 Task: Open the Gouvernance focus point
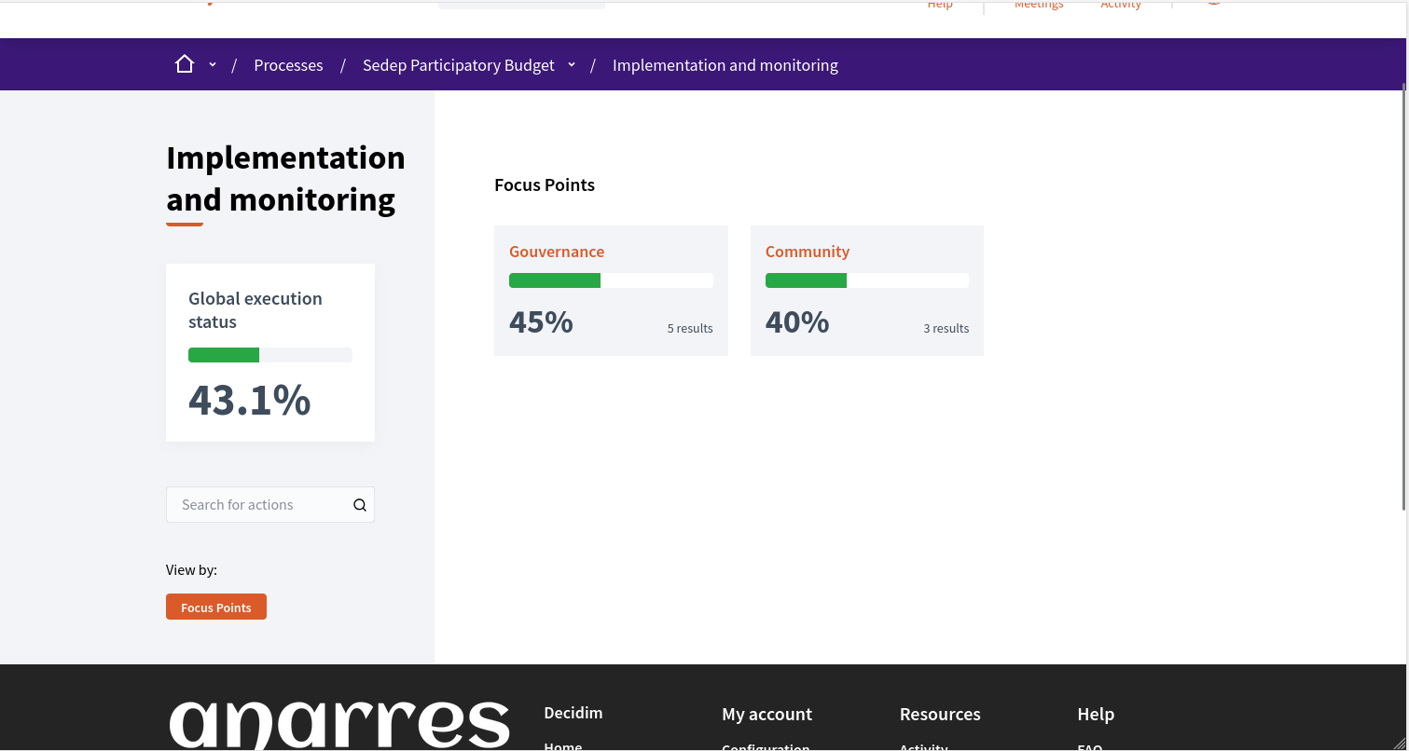pyautogui.click(x=557, y=252)
